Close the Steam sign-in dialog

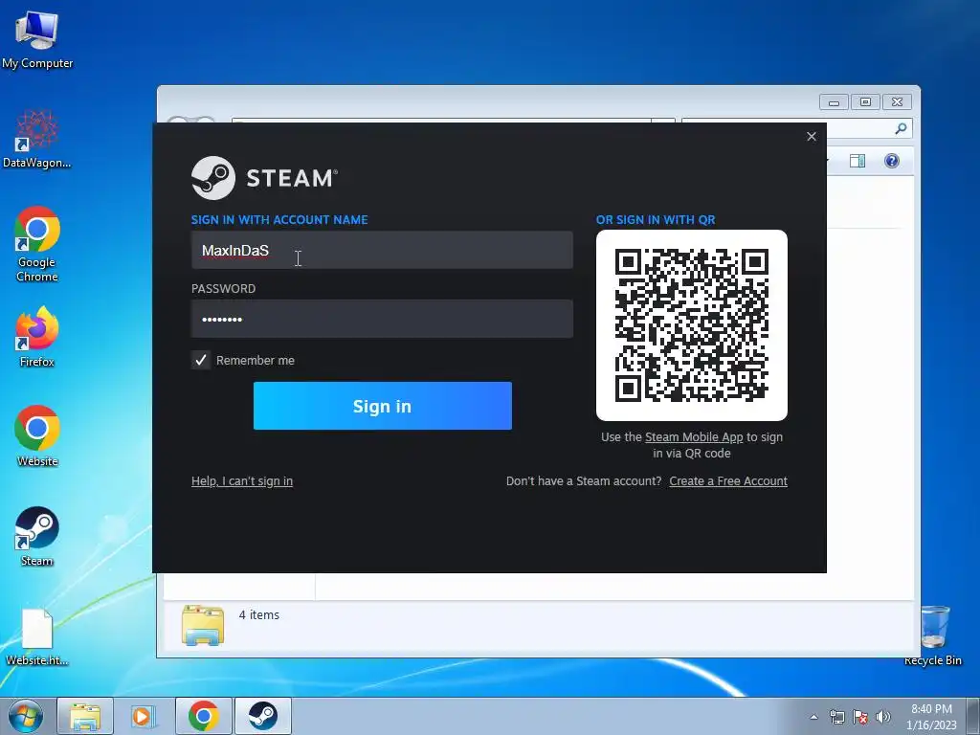812,136
